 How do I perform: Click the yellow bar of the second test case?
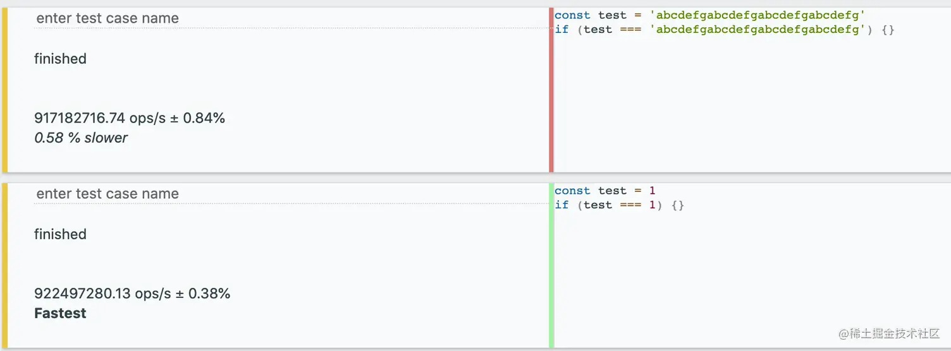point(5,265)
